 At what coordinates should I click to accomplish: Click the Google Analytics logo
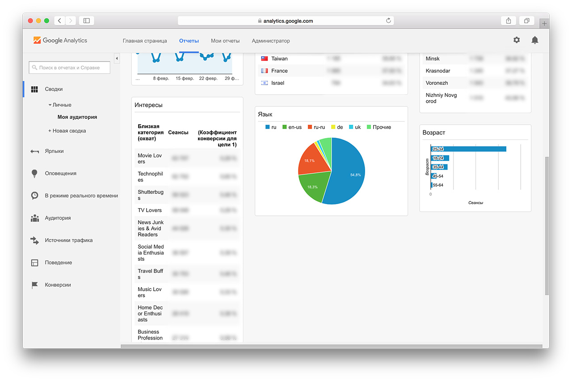60,40
